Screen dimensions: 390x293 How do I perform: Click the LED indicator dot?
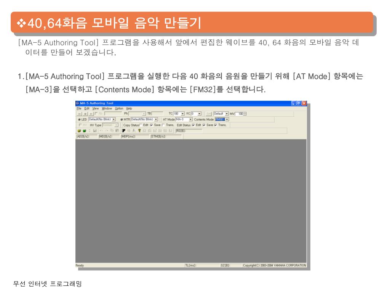pos(79,119)
